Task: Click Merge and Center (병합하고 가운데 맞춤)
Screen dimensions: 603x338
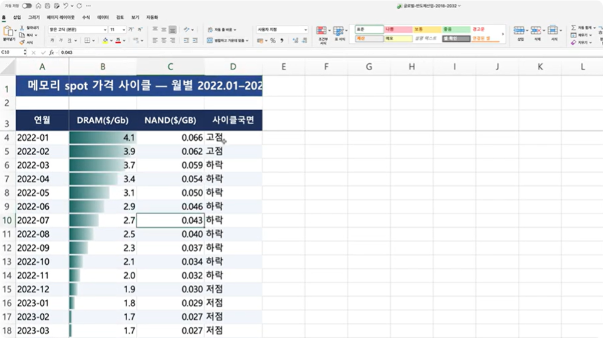Action: (228, 41)
